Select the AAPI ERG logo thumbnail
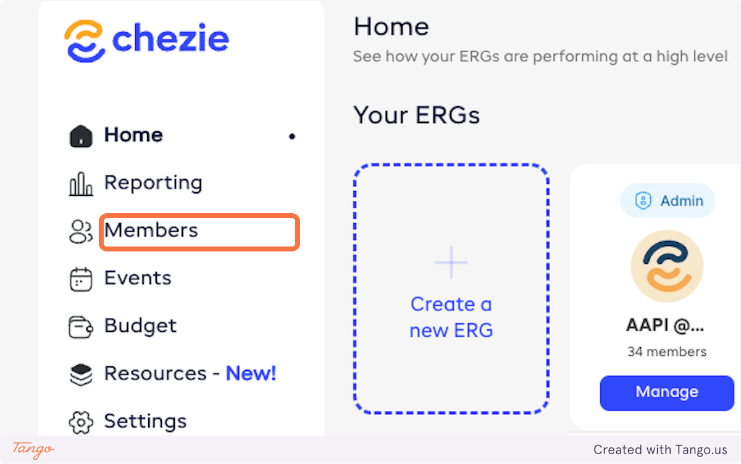This screenshot has width=741, height=464. 667,266
